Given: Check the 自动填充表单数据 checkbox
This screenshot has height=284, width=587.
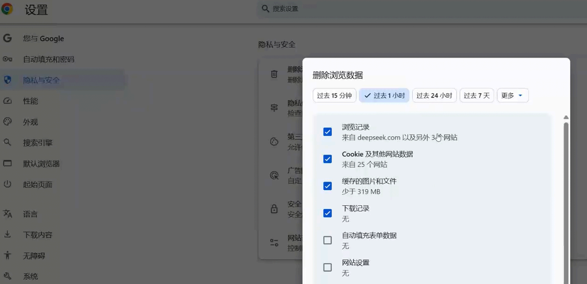Looking at the screenshot, I should (x=327, y=240).
